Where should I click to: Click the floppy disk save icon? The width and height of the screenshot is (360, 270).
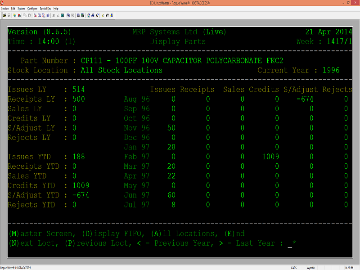click(x=9, y=15)
